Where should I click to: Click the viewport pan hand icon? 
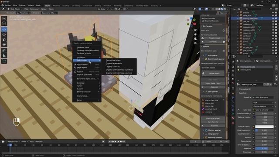(x=195, y=34)
